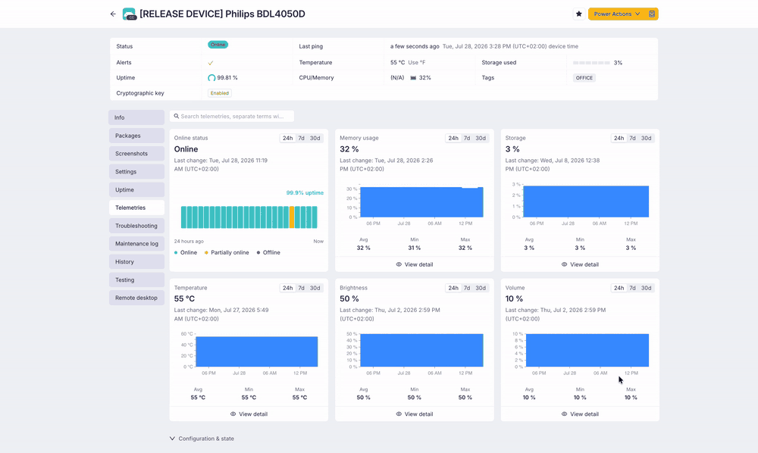Click the star favorite icon
This screenshot has width=758, height=453.
(578, 14)
